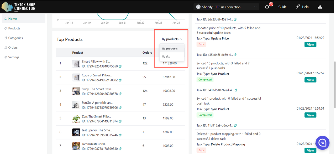Click the chat support bubble icon
Viewport: 336px width, 154px height.
pos(322,143)
